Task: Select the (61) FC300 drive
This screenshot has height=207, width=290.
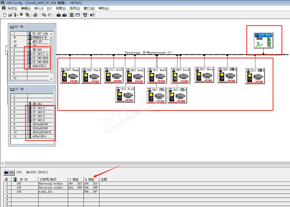Action: tap(255, 76)
